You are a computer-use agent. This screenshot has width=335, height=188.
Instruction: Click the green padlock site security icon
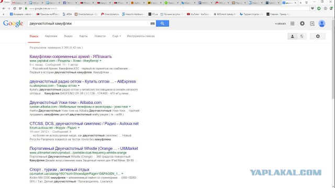[26, 8]
